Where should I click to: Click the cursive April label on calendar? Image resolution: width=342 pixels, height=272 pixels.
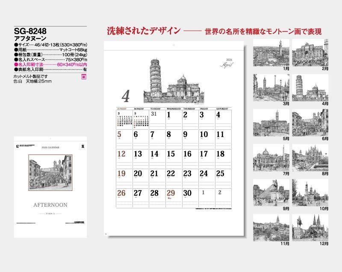pos(227,64)
